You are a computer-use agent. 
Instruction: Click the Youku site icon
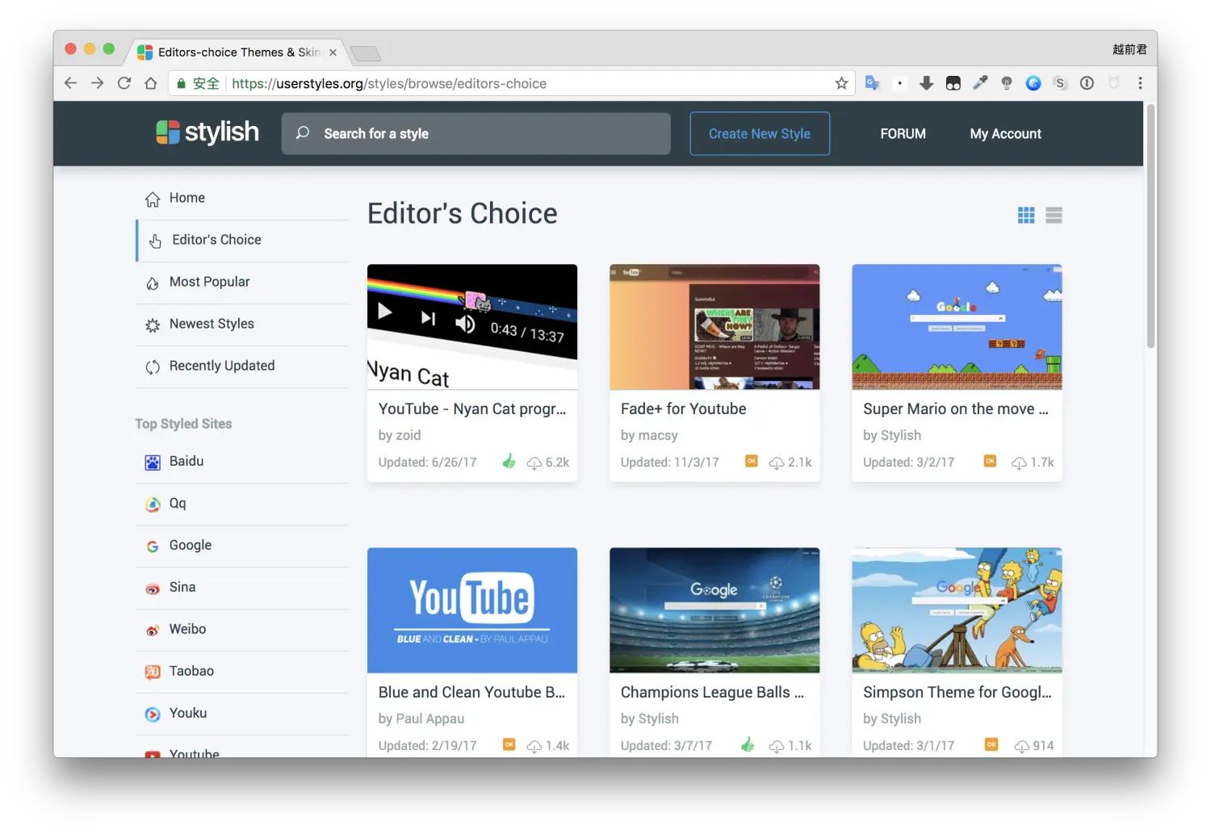[153, 714]
